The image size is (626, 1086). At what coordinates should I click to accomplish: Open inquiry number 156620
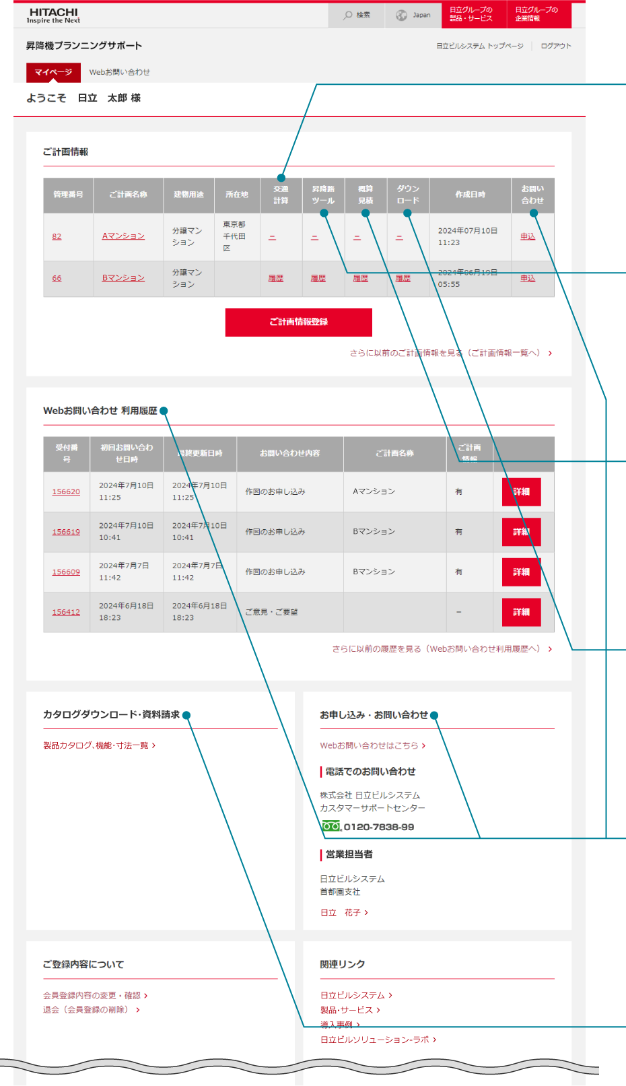(x=66, y=491)
